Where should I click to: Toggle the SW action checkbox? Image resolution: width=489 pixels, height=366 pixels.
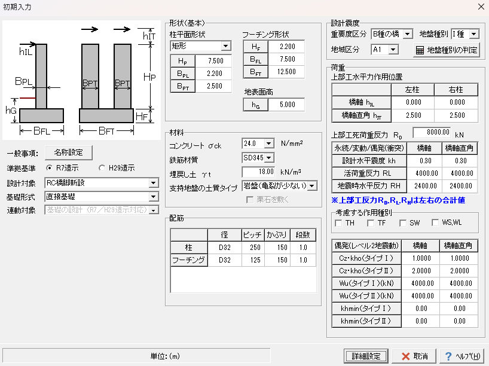[402, 223]
